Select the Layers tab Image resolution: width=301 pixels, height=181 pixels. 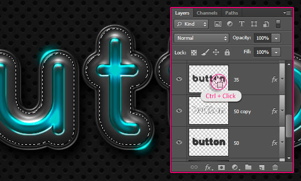(x=182, y=13)
